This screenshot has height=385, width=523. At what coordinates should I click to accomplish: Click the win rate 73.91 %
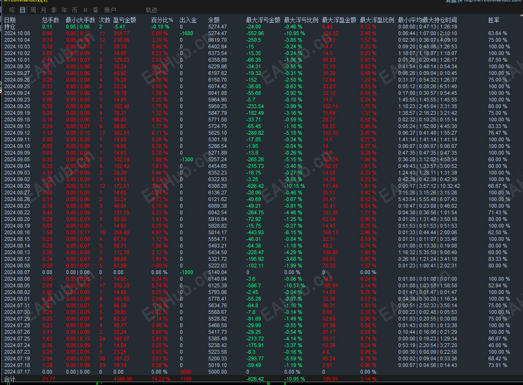click(498, 366)
